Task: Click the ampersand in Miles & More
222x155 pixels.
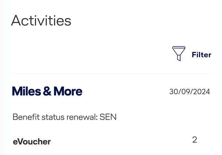Action: point(47,91)
